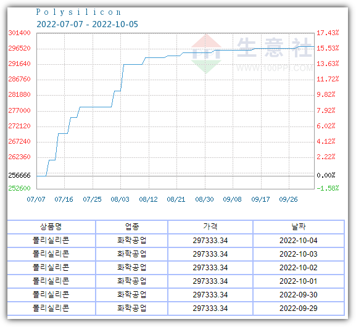The width and height of the screenshot is (356, 327).
Task: Click the 17.43% right-axis label
Action: (x=328, y=33)
